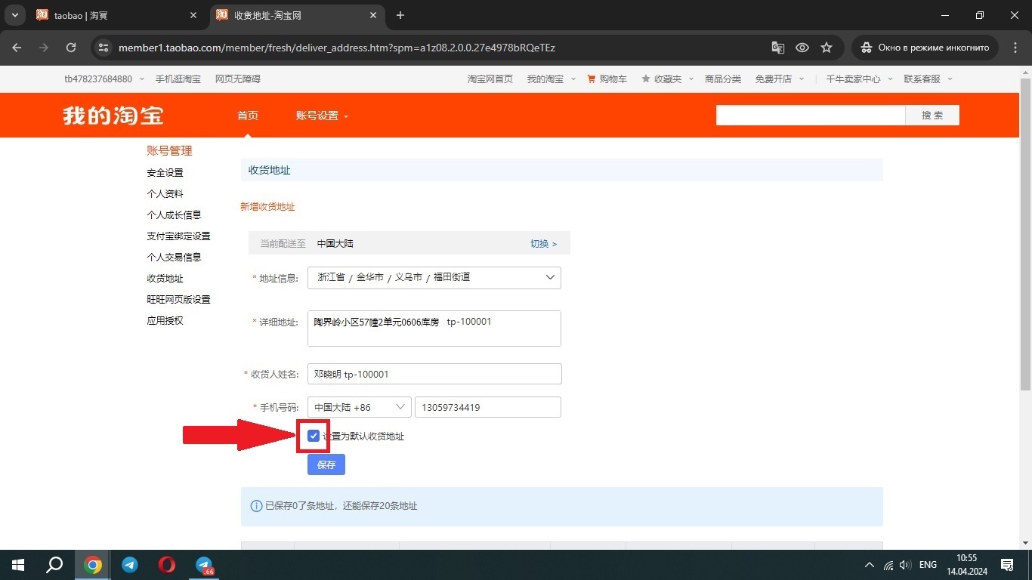Viewport: 1032px width, 580px height.
Task: Open the 中国大陆 +86 country code dropdown
Action: coord(360,407)
